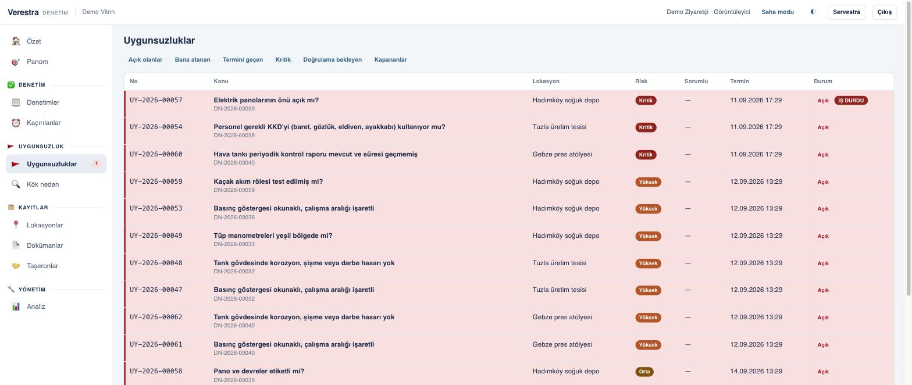The height and width of the screenshot is (385, 912).
Task: Click the Lokasyonlar pin icon
Action: (x=16, y=225)
